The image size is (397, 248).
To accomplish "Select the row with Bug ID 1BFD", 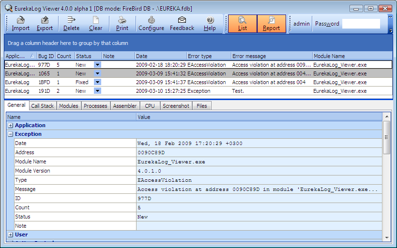I will pyautogui.click(x=198, y=82).
